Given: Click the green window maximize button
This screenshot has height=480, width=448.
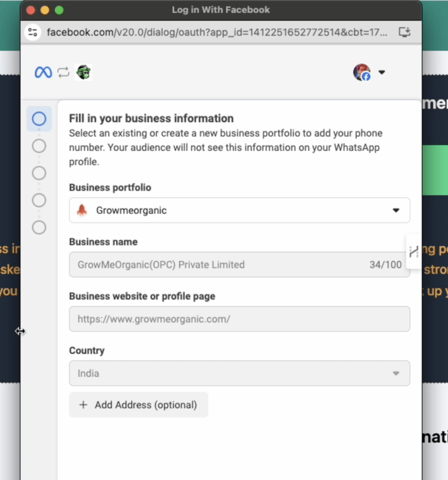Looking at the screenshot, I should [x=59, y=10].
